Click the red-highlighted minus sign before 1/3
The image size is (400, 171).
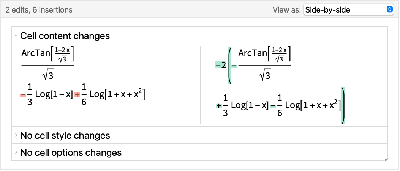[23, 95]
